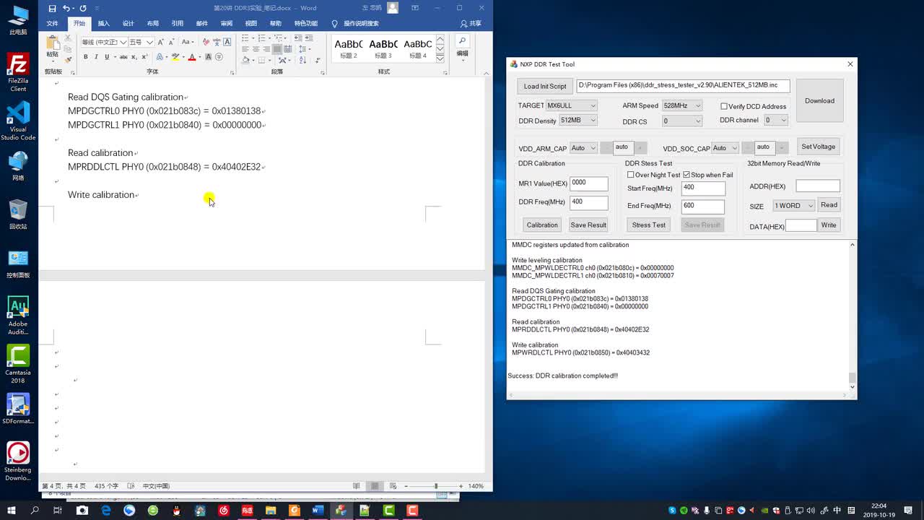Click the Grow Font icon
Viewport: 924px width, 520px height.
(x=160, y=42)
